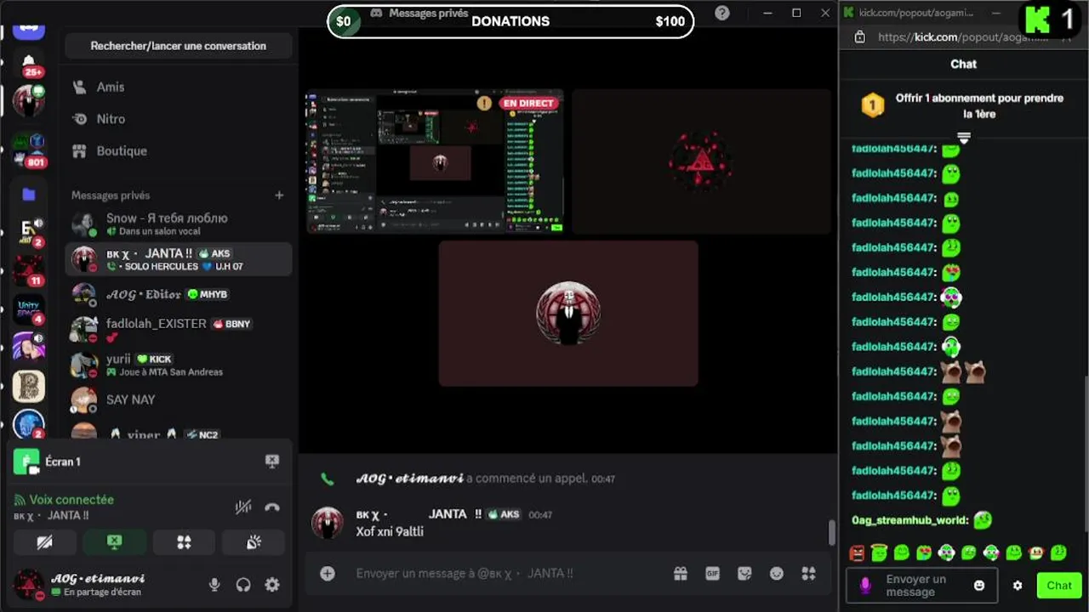Screen dimensions: 1089x612
Task: Open the Snow direct message conversation
Action: click(179, 224)
